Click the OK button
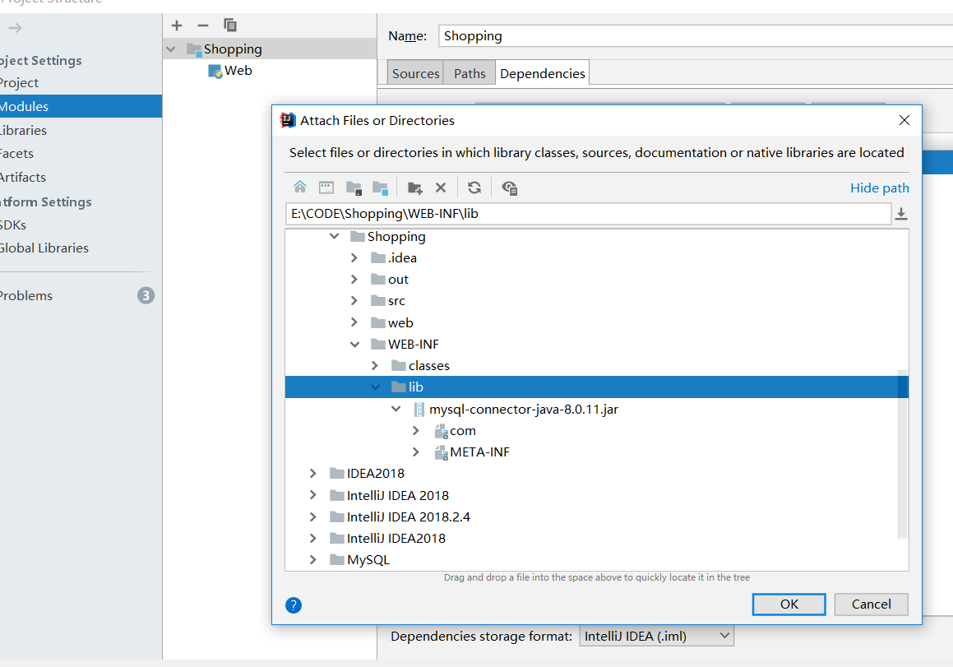Image resolution: width=953 pixels, height=667 pixels. click(x=788, y=604)
